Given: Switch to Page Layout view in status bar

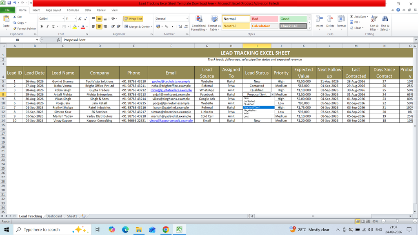Looking at the screenshot, I should tap(362, 221).
